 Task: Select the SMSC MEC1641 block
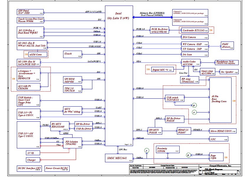tap(119, 158)
